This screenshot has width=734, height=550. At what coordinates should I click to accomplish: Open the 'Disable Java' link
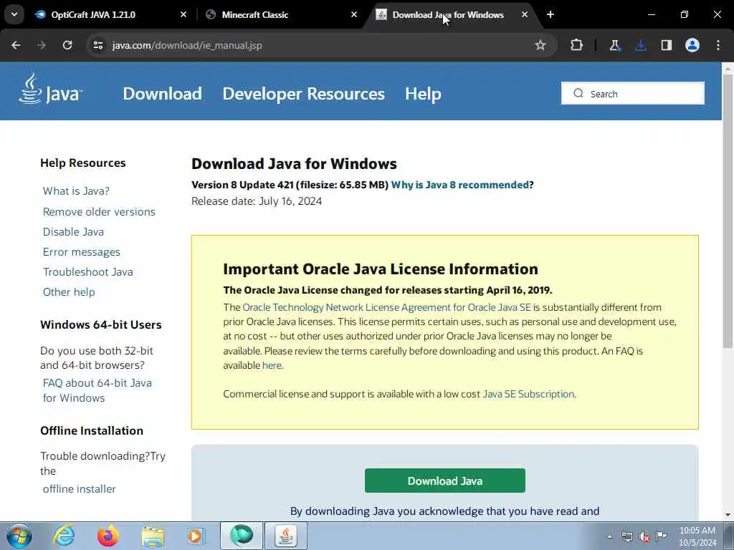click(73, 231)
